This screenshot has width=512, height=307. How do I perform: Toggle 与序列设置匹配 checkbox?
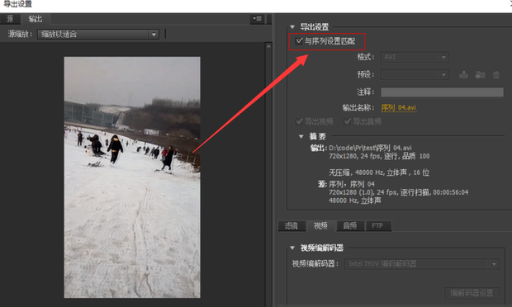299,41
